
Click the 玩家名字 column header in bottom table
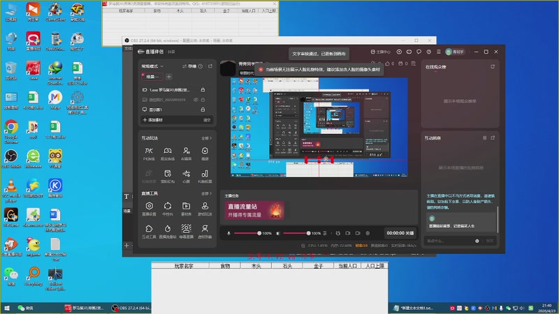point(183,266)
